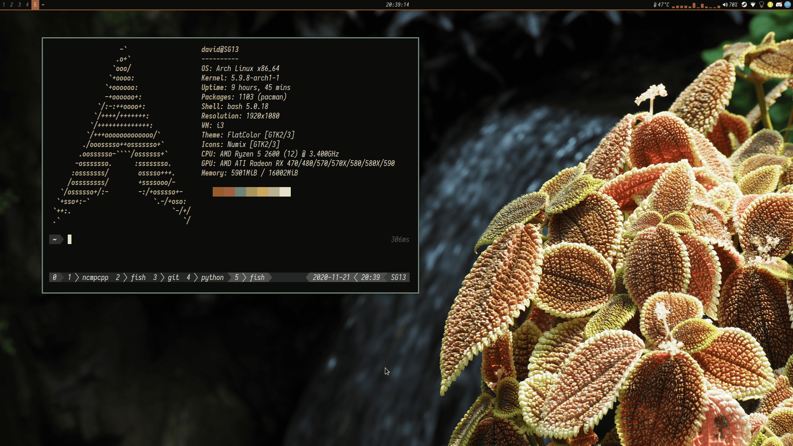This screenshot has height=446, width=793.
Task: Switch to workspace 3 in the bar
Action: (x=19, y=5)
